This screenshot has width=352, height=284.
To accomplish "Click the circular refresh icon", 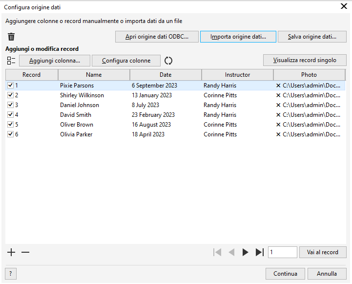I will point(168,61).
